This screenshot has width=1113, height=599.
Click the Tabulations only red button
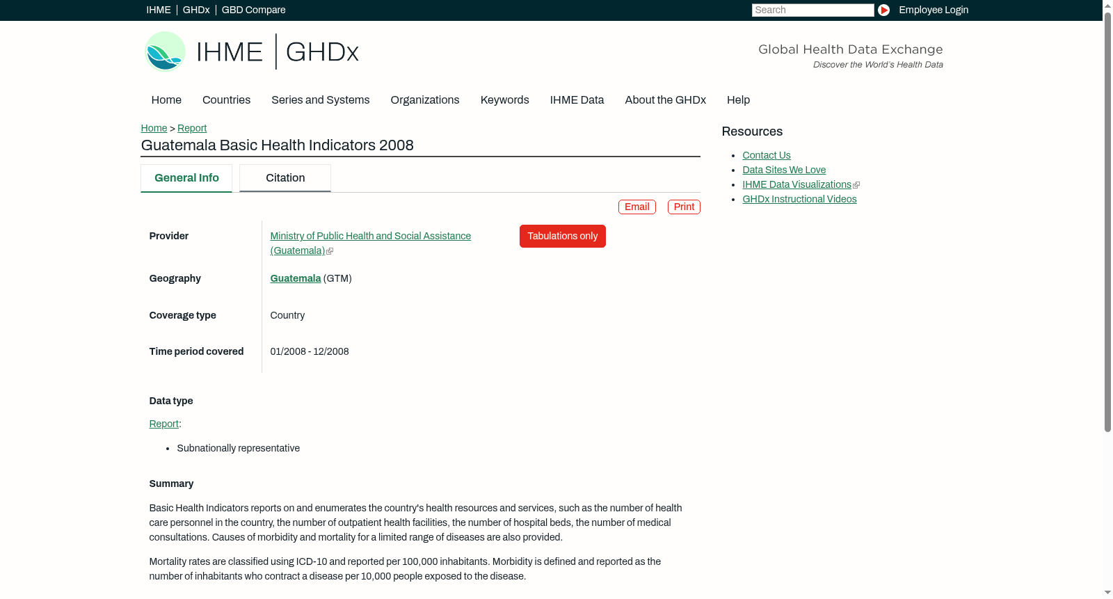[x=563, y=237]
